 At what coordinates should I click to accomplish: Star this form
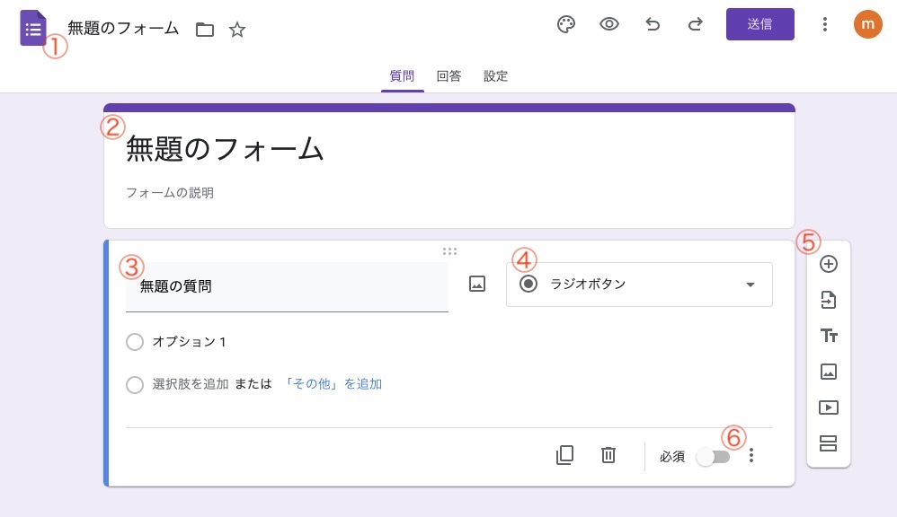237,30
